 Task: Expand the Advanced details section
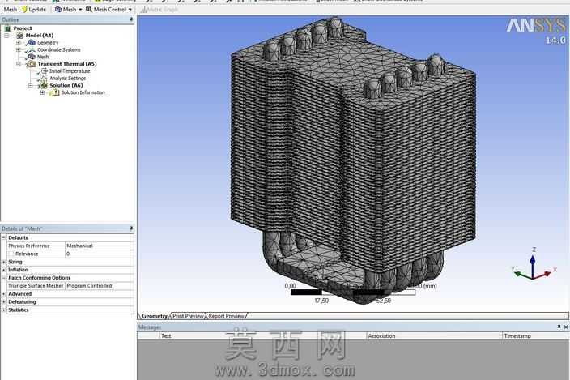click(3, 294)
